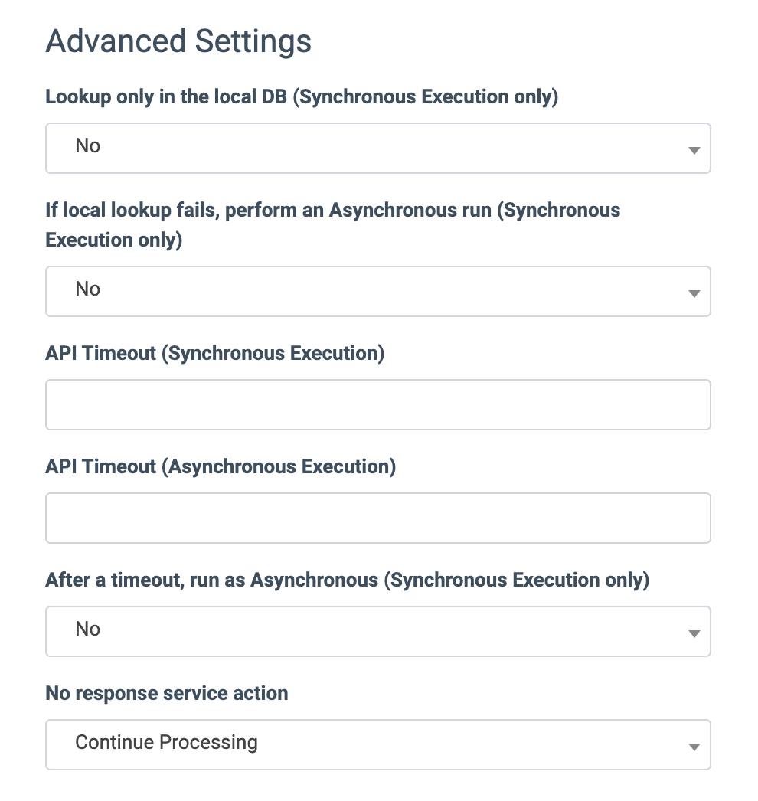Screen dimensions: 758x801
Task: Click the 'Lookup only in the local DB' label
Action: pos(302,97)
